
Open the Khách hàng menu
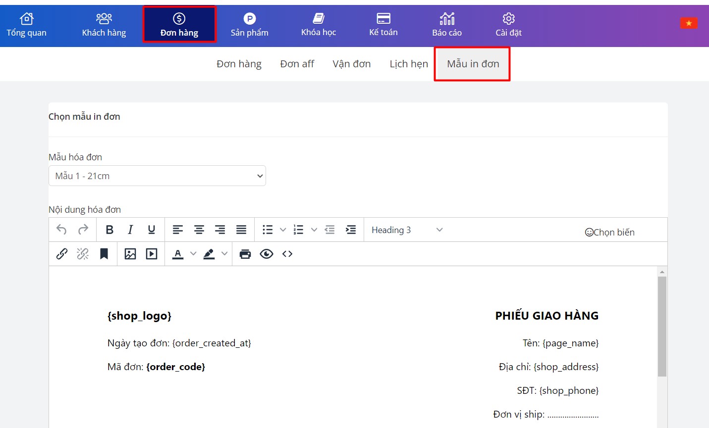(x=104, y=25)
